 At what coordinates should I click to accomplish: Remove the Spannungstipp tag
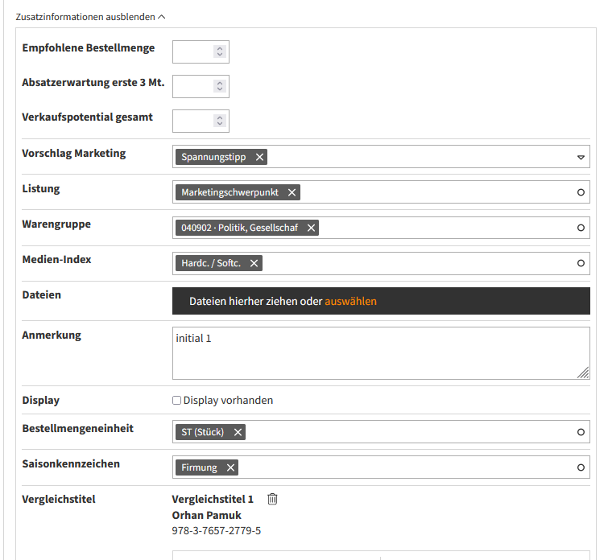point(259,157)
